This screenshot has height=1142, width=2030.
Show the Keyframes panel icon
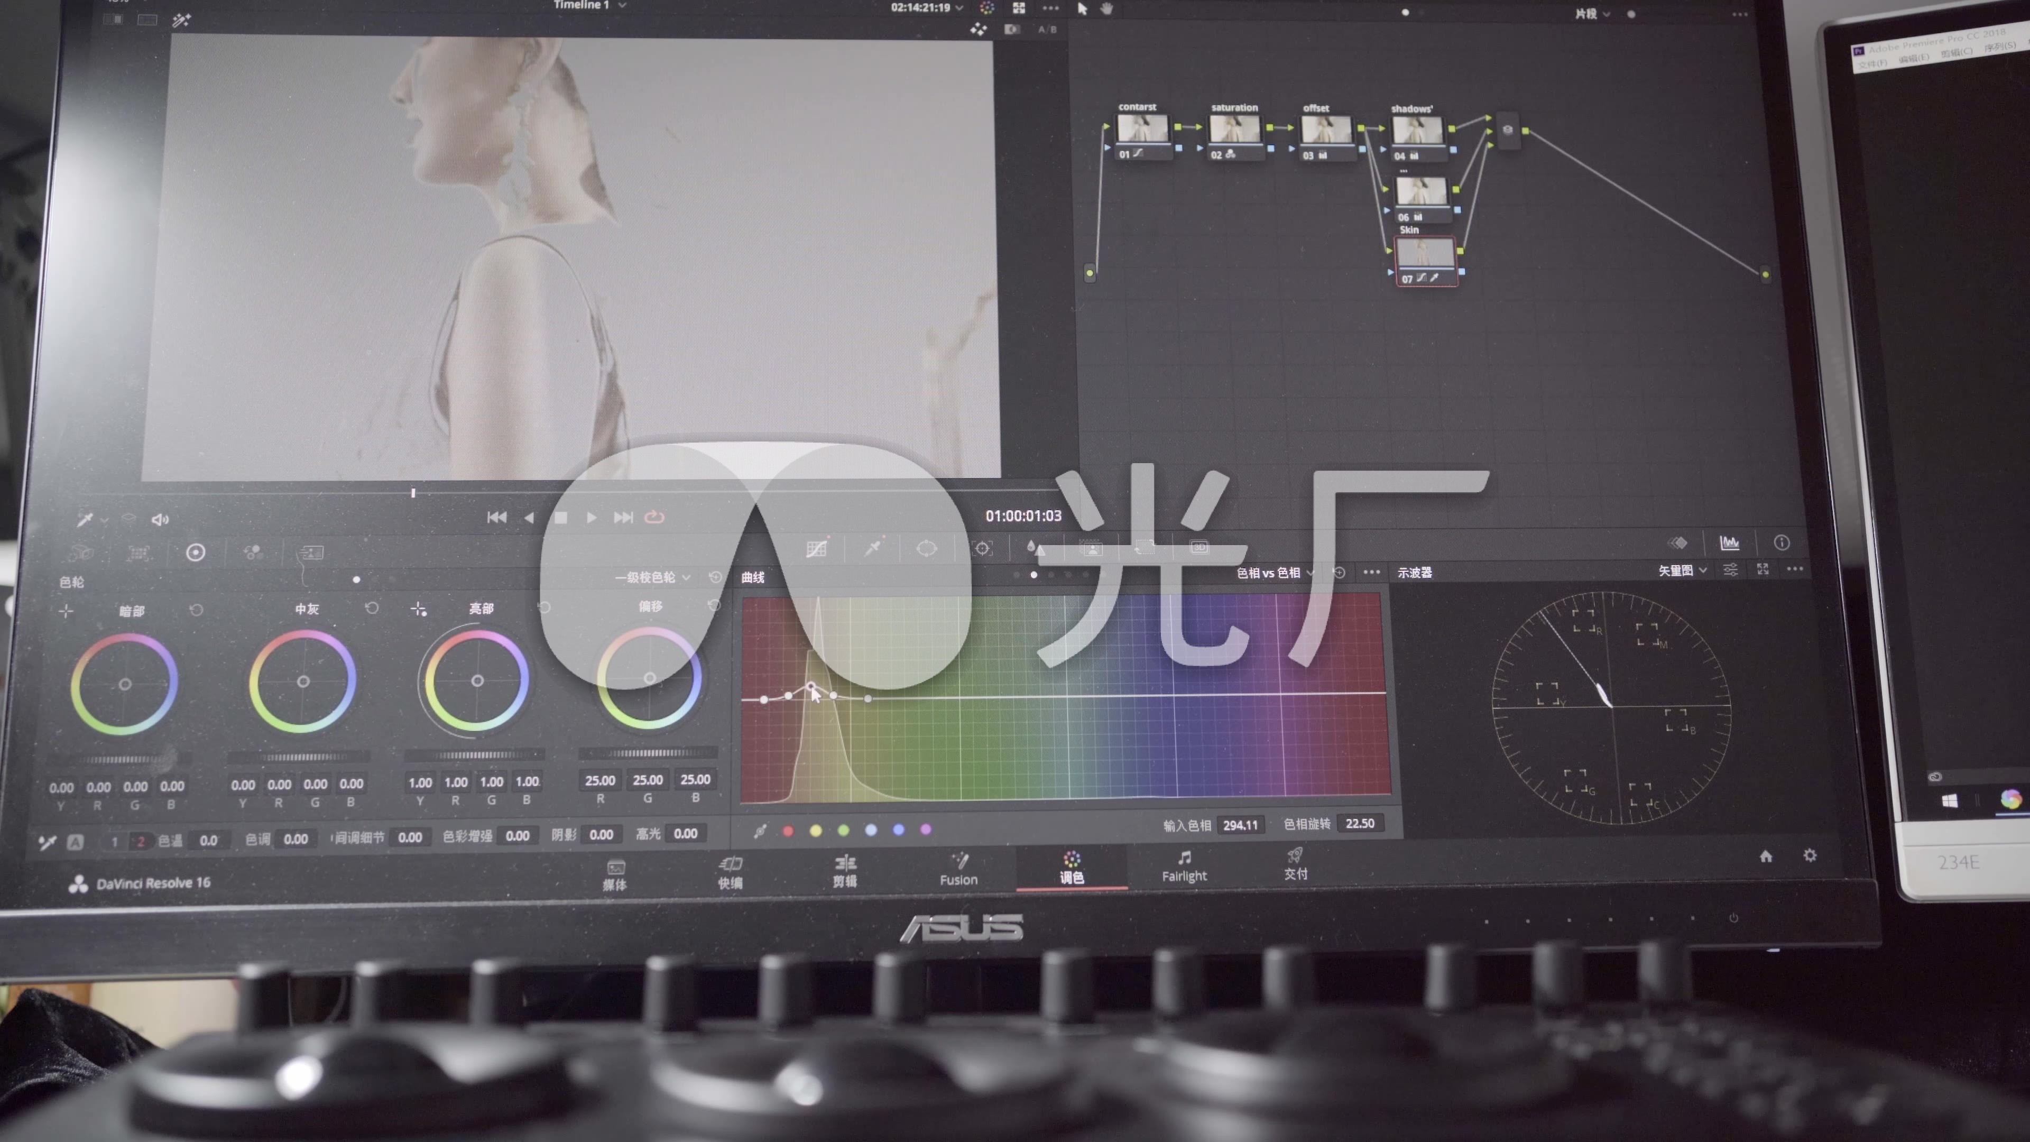tap(1678, 542)
